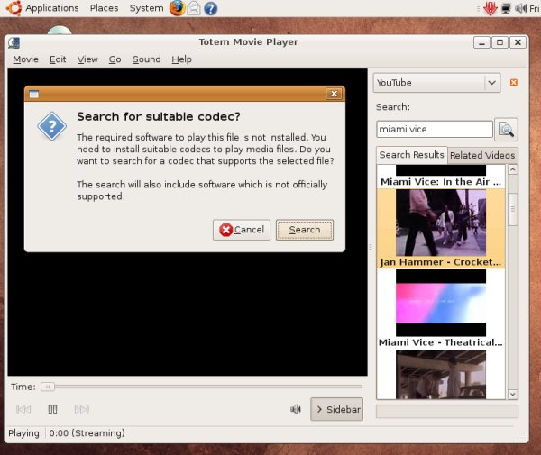Open the Go menu
The height and width of the screenshot is (455, 541).
[115, 59]
